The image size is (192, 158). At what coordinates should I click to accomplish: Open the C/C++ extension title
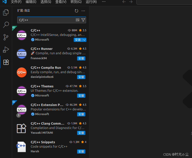[35, 30]
